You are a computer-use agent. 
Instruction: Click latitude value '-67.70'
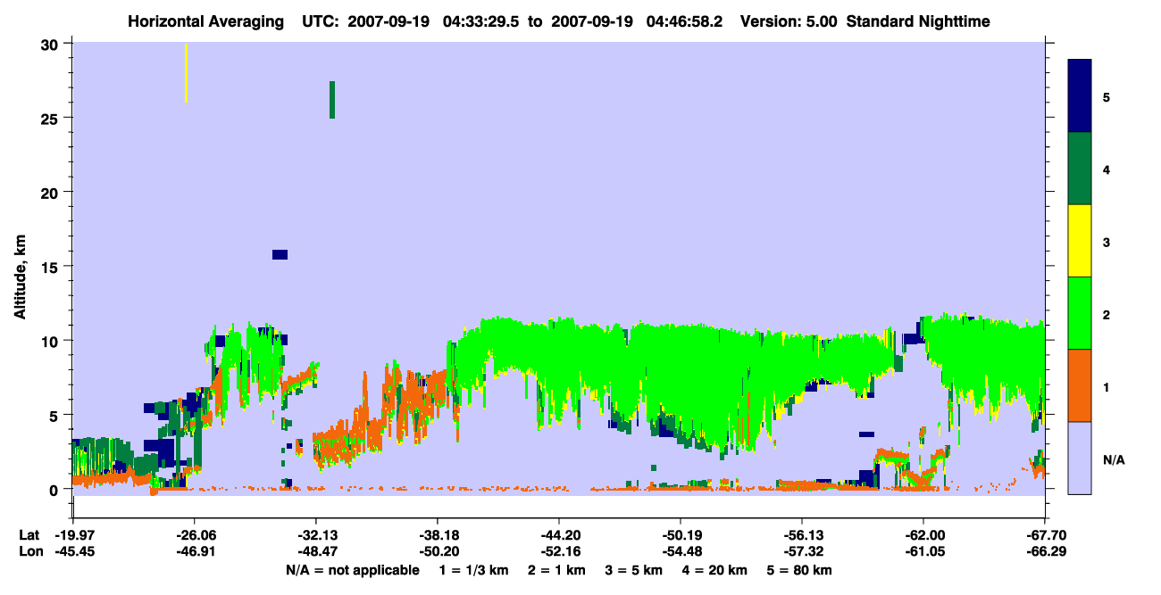(x=1045, y=535)
